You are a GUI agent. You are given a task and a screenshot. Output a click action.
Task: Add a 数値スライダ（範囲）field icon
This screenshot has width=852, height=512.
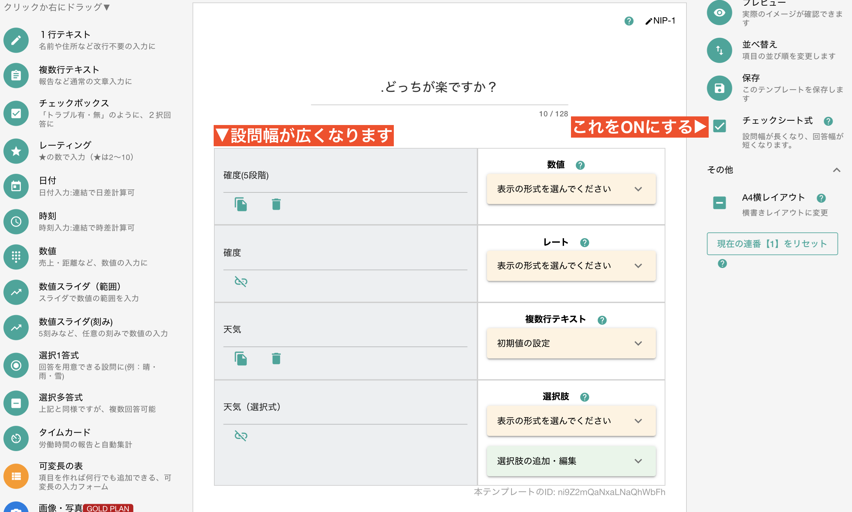16,292
